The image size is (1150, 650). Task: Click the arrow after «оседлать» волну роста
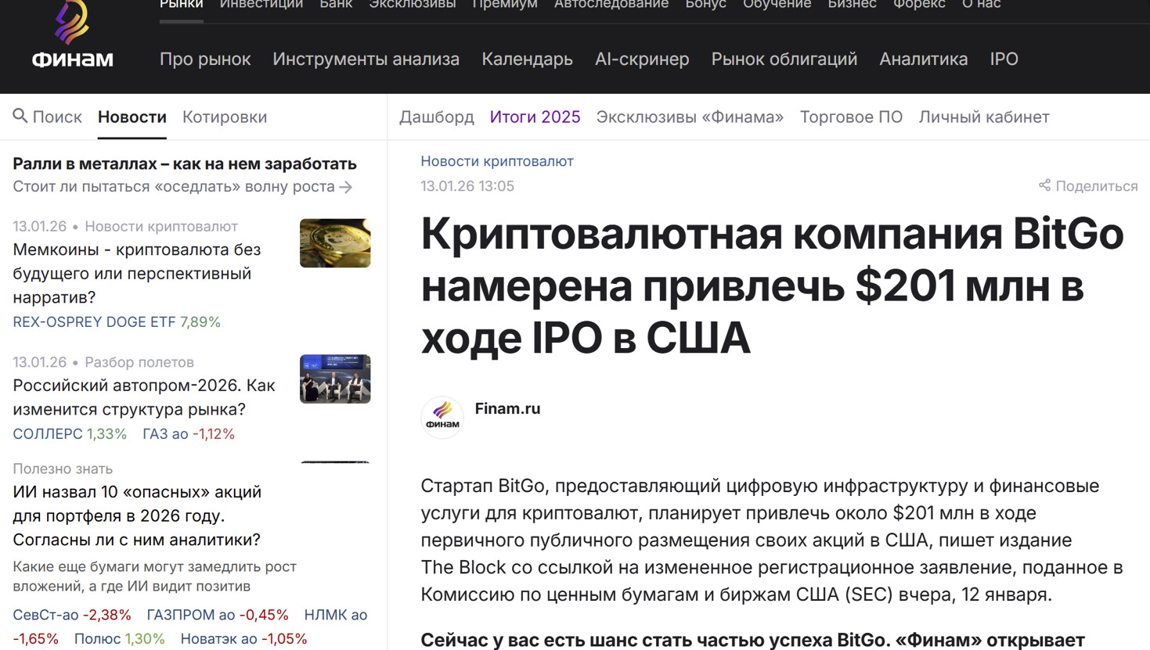346,187
